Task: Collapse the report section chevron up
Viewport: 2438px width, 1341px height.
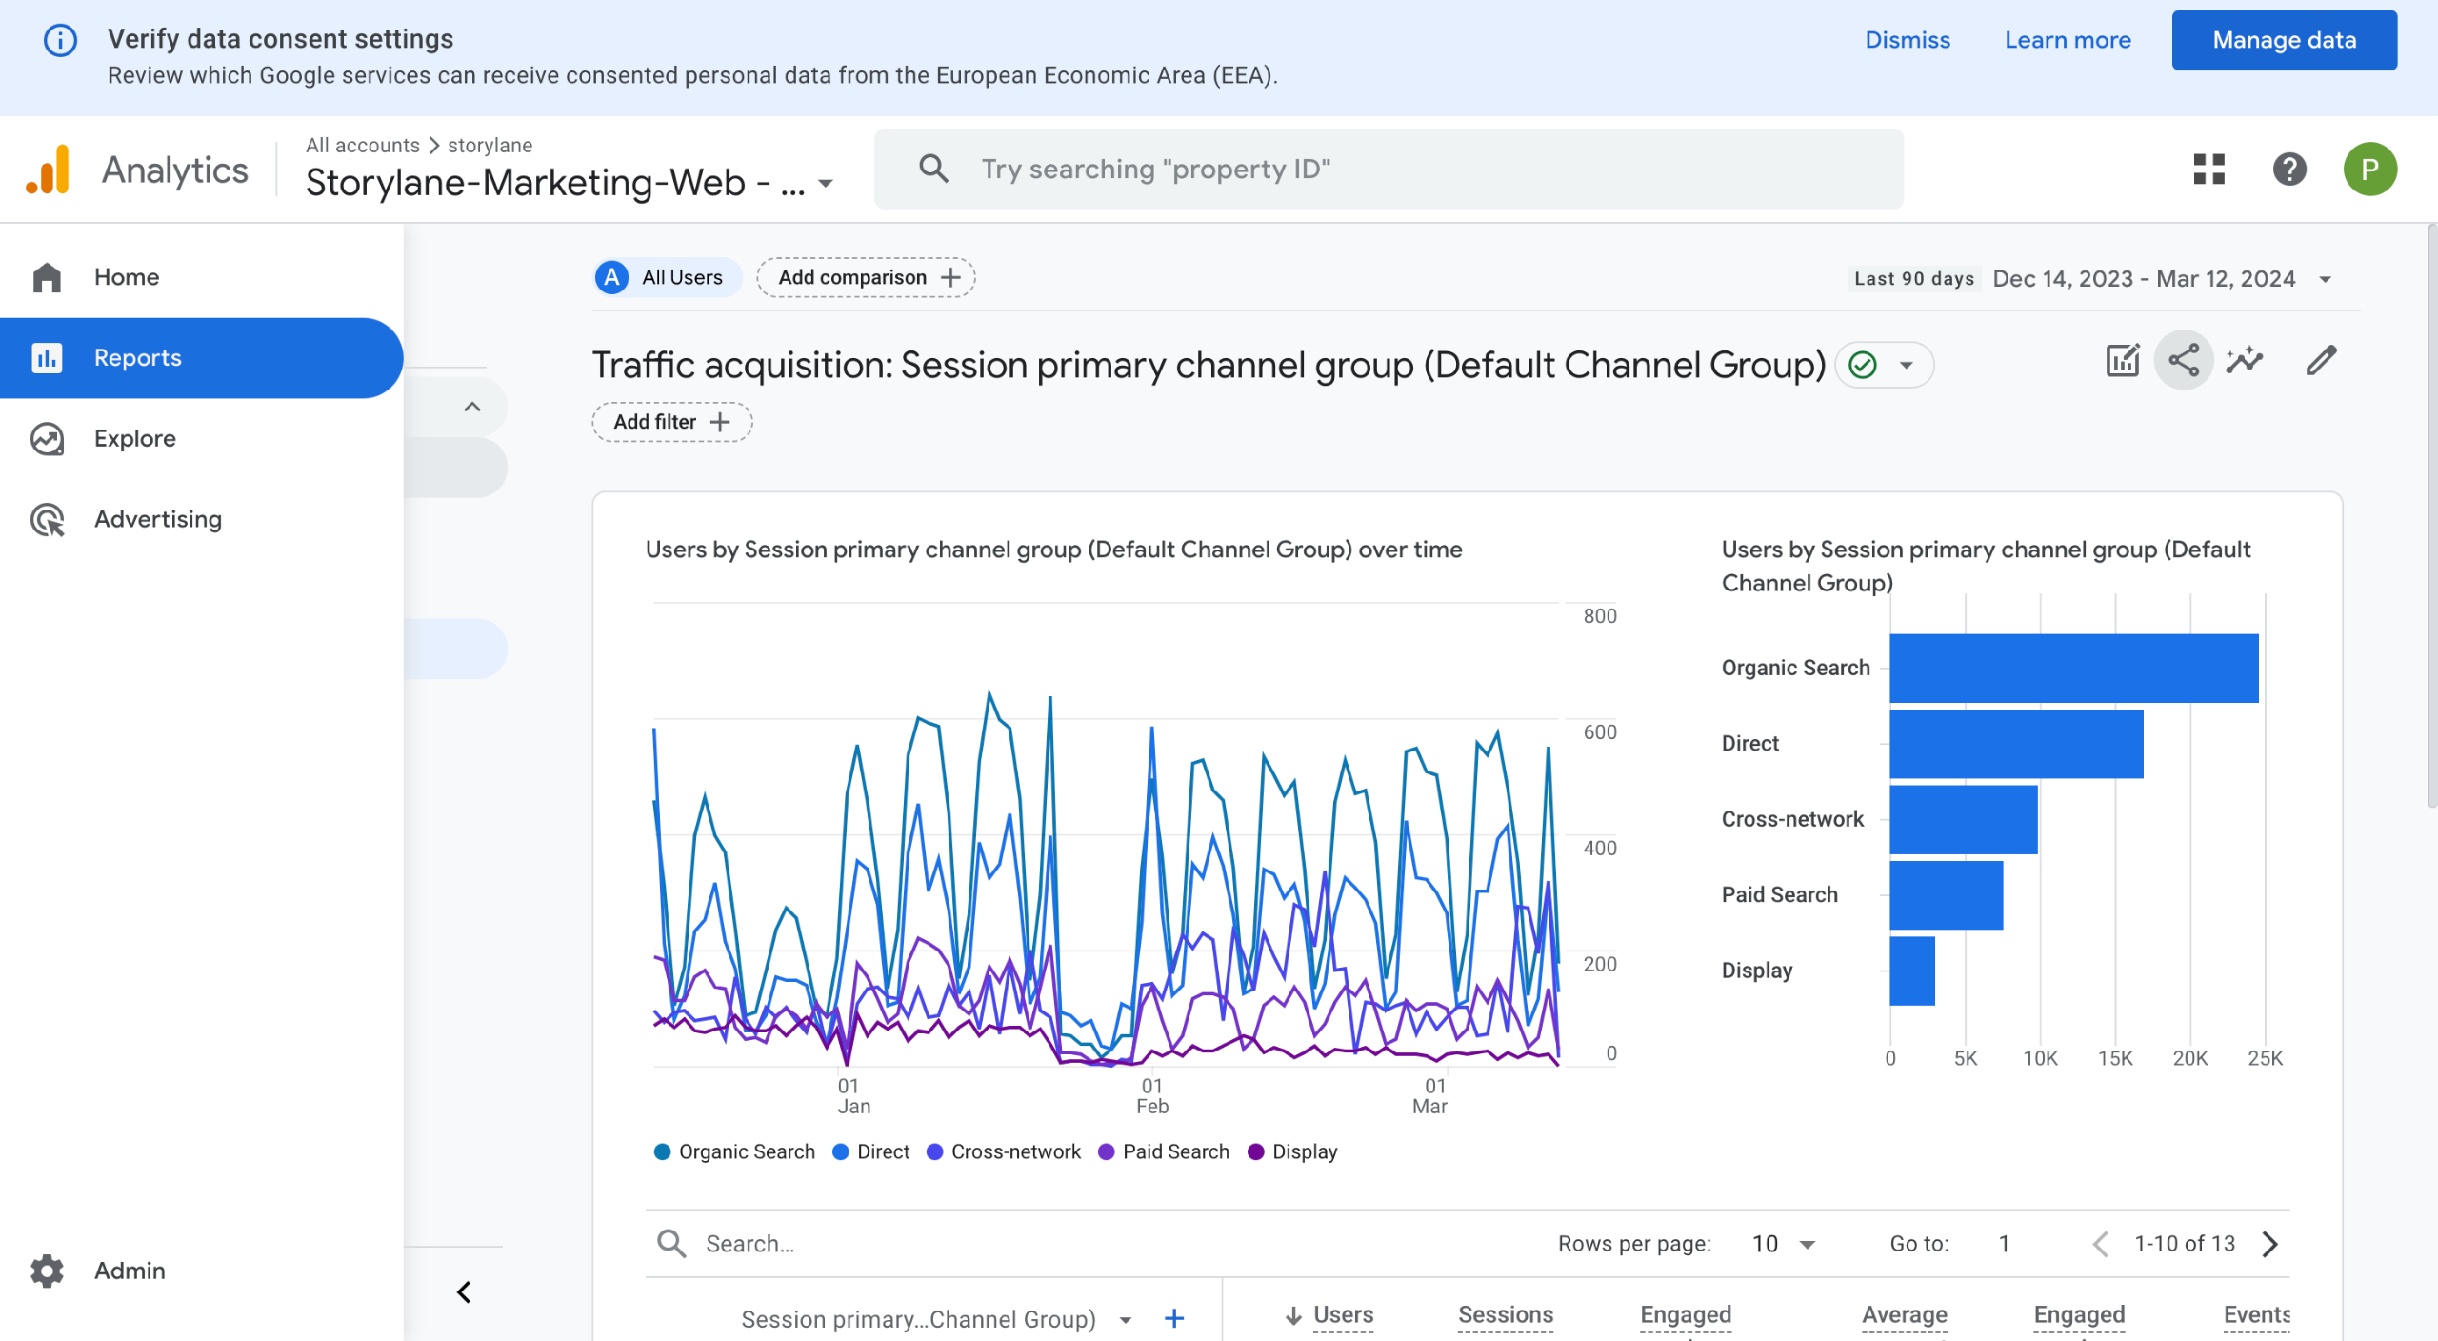Action: pos(471,408)
